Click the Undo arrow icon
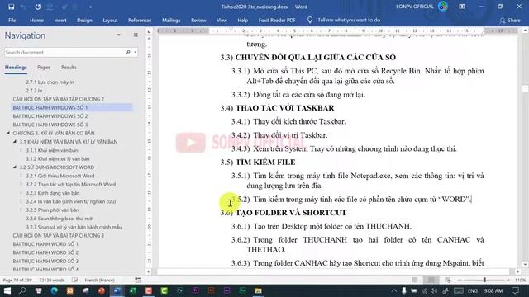The height and width of the screenshot is (297, 529). (23, 7)
